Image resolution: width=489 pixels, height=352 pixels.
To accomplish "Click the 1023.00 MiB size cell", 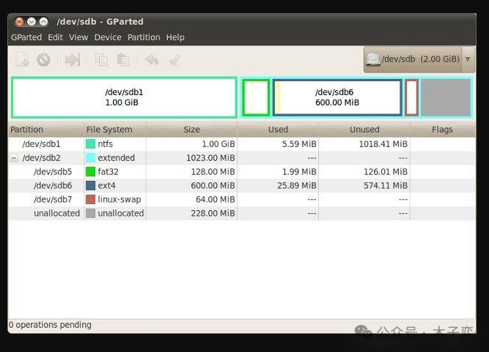I will click(210, 158).
